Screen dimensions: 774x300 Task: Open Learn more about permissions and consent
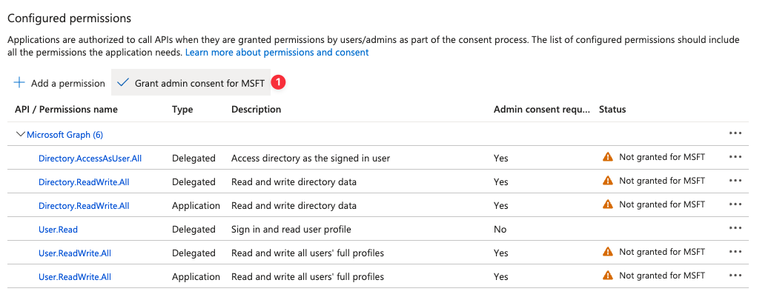tap(277, 53)
